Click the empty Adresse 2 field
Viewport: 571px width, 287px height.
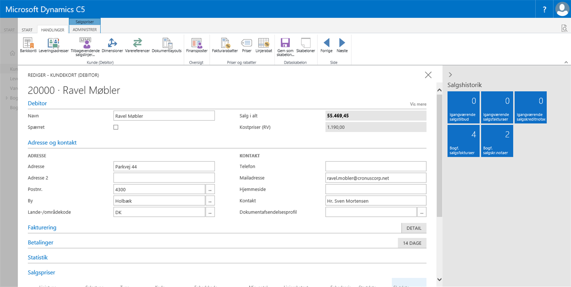coord(164,178)
